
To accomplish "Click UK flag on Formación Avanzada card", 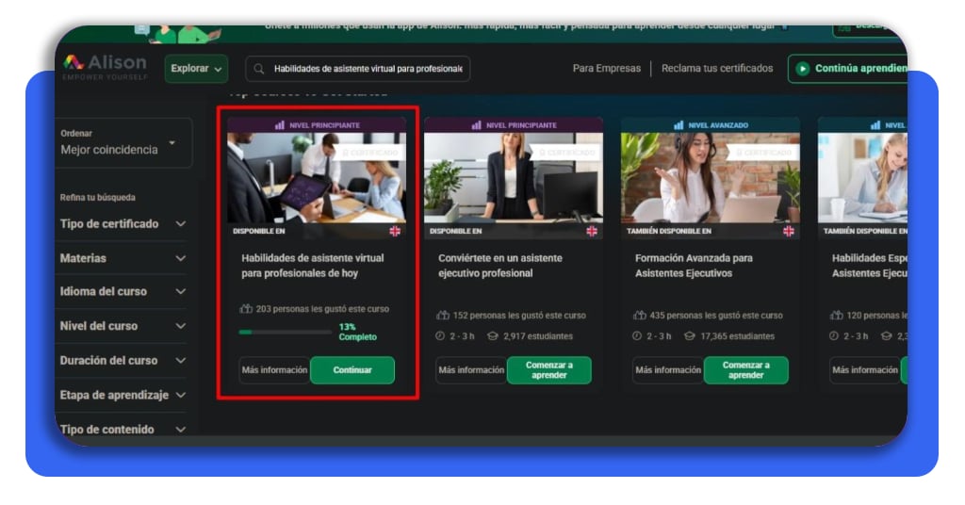I will pos(789,231).
